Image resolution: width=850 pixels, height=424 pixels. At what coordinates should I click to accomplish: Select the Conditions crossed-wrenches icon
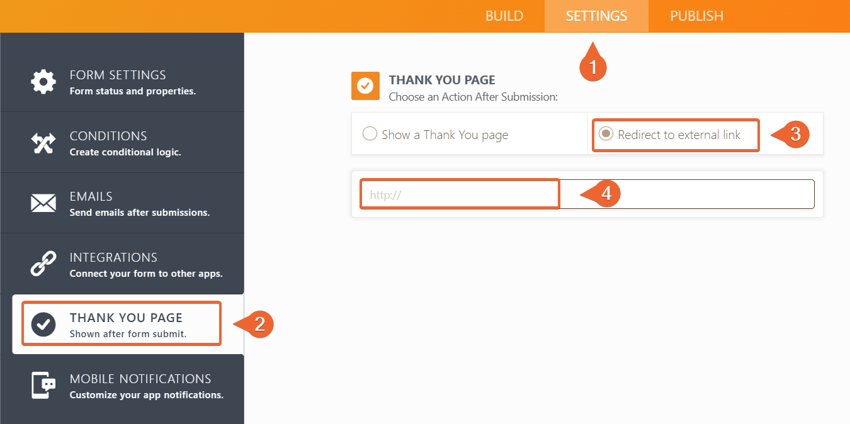point(43,142)
